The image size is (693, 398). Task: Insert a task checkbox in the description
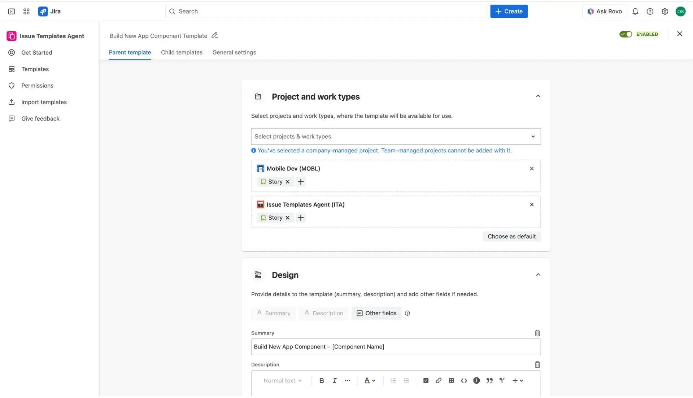(x=426, y=380)
